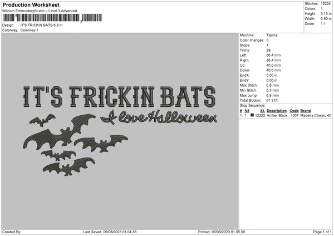Click the Zoom value 1:1
334x236 pixels.
click(x=324, y=24)
